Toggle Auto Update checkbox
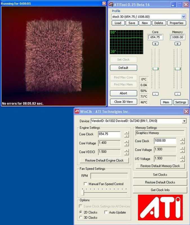Image resolution: width=190 pixels, height=225 pixels. click(106, 212)
